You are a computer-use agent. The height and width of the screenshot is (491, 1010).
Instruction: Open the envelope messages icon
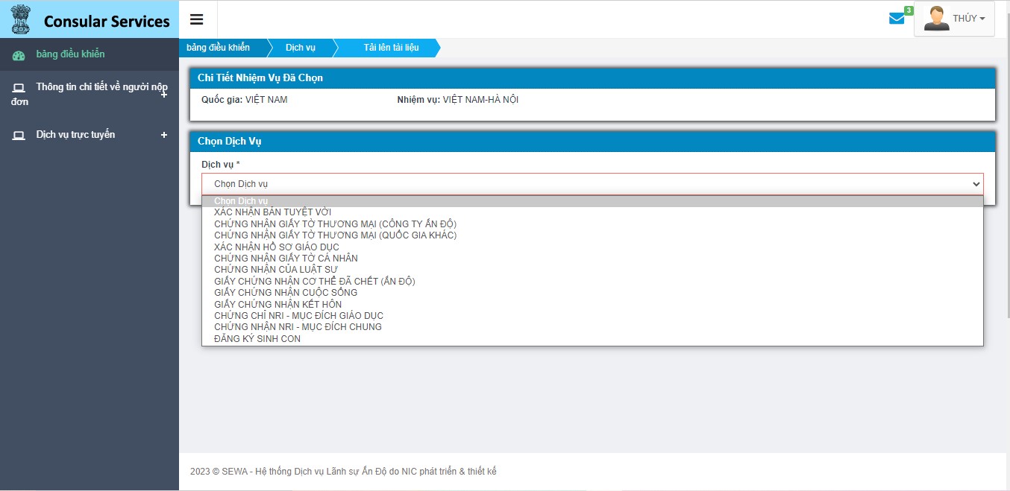(x=897, y=19)
